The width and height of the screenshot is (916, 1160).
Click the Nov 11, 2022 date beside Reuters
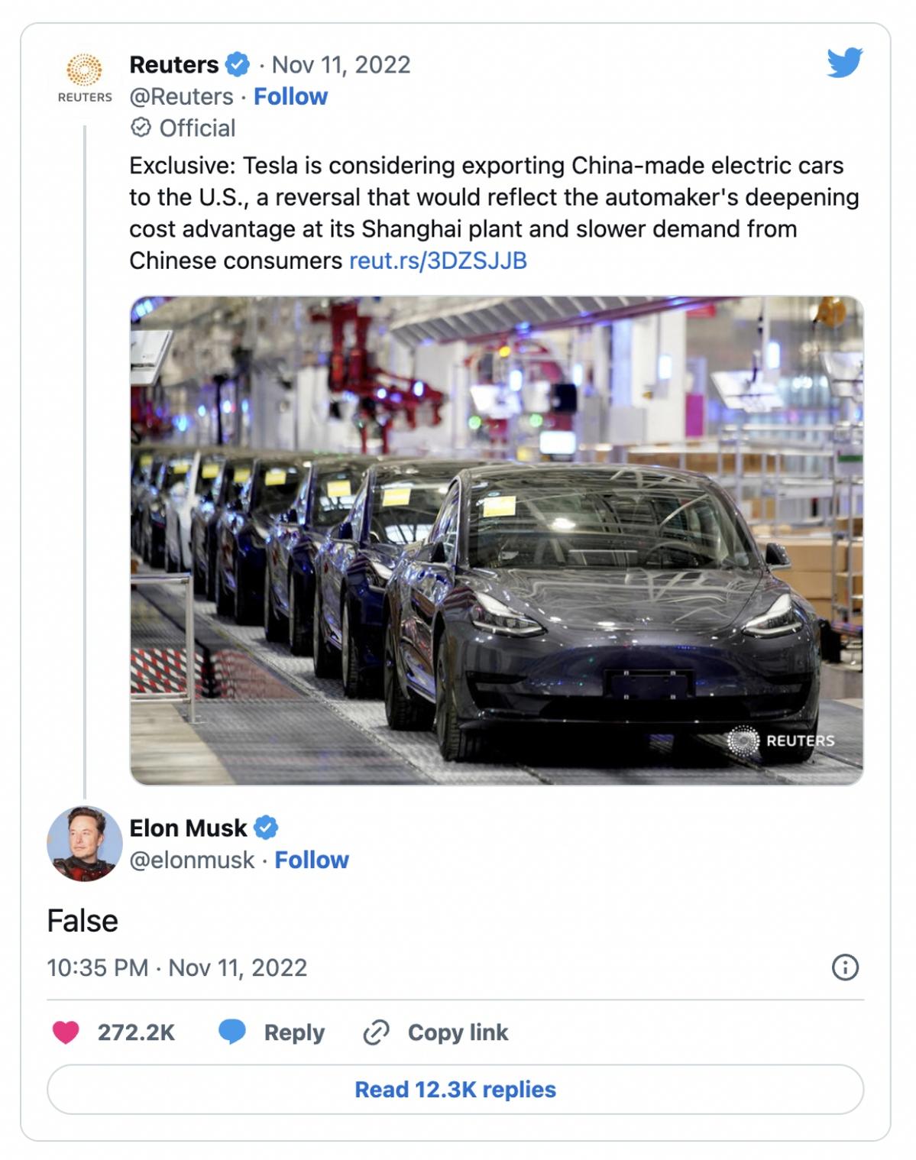[x=341, y=65]
